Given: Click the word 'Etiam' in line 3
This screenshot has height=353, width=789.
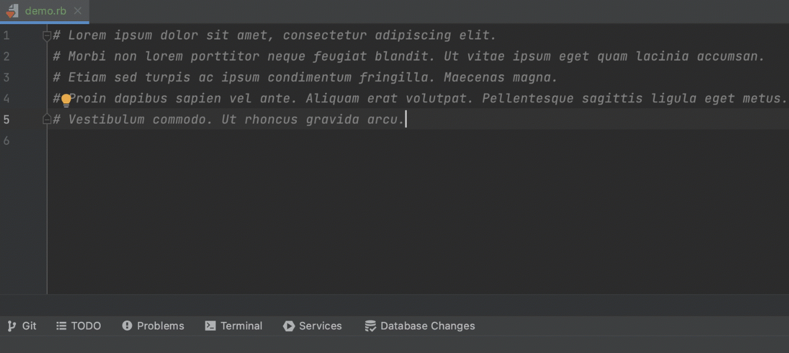Looking at the screenshot, I should [87, 78].
